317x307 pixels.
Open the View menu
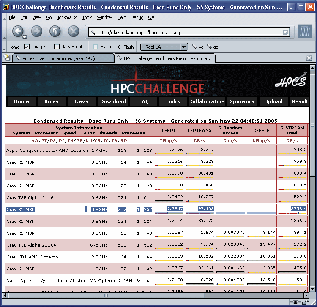tap(37, 18)
